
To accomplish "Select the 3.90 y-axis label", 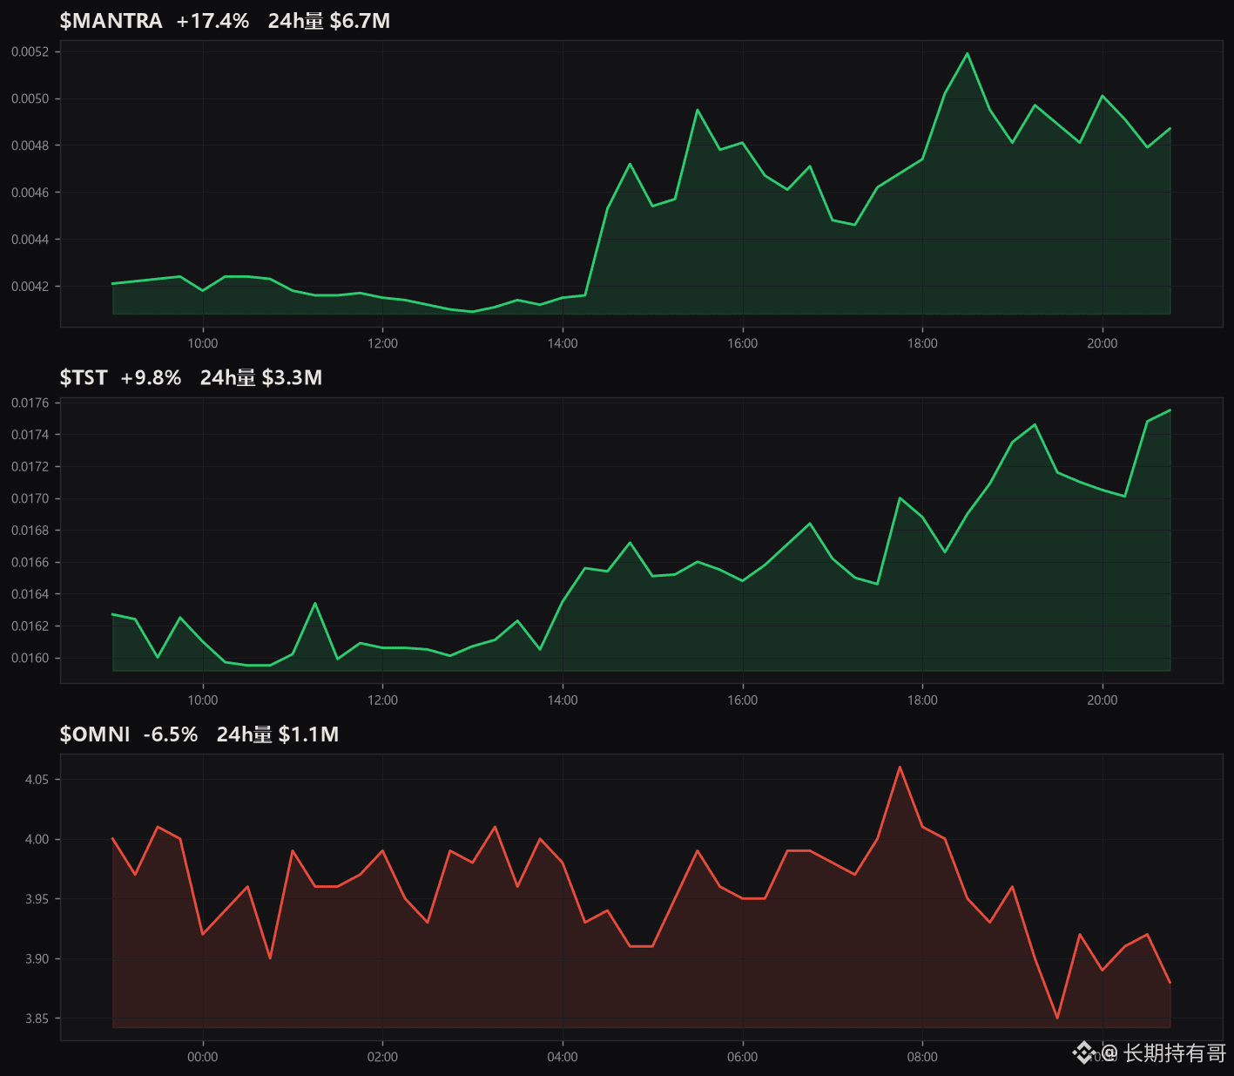I will (37, 959).
